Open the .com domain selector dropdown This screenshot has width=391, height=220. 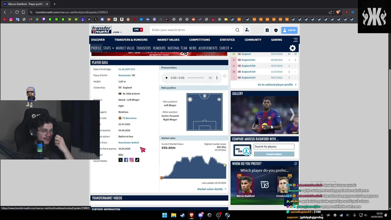[117, 32]
